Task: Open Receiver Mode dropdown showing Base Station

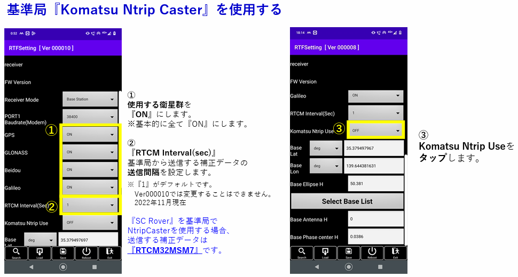Action: 90,99
